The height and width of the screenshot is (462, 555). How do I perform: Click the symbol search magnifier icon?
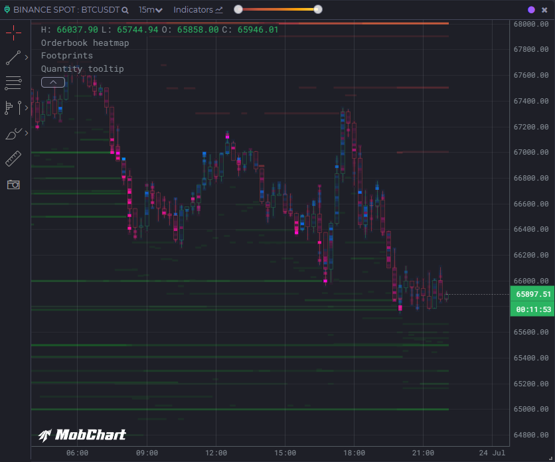[x=125, y=10]
